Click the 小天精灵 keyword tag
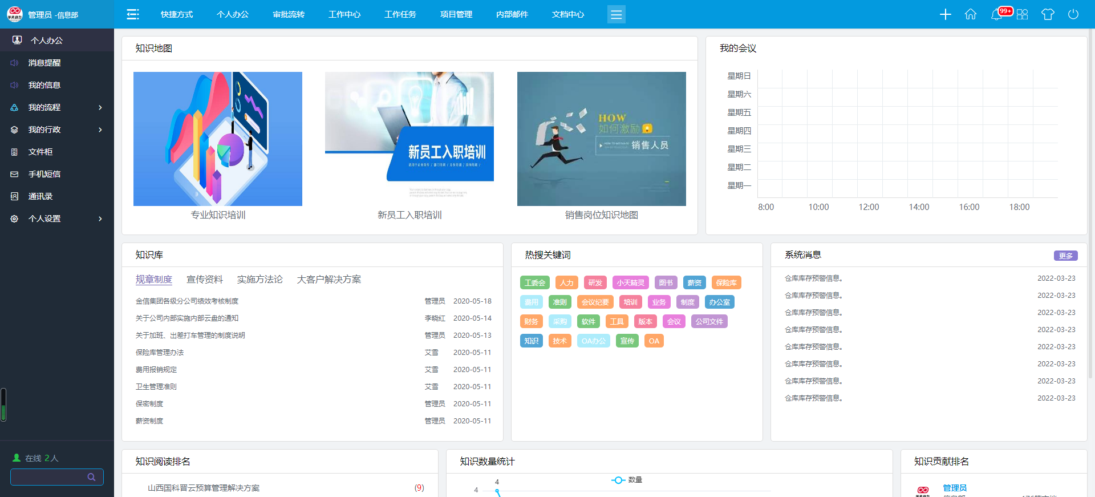This screenshot has width=1095, height=497. [x=630, y=283]
